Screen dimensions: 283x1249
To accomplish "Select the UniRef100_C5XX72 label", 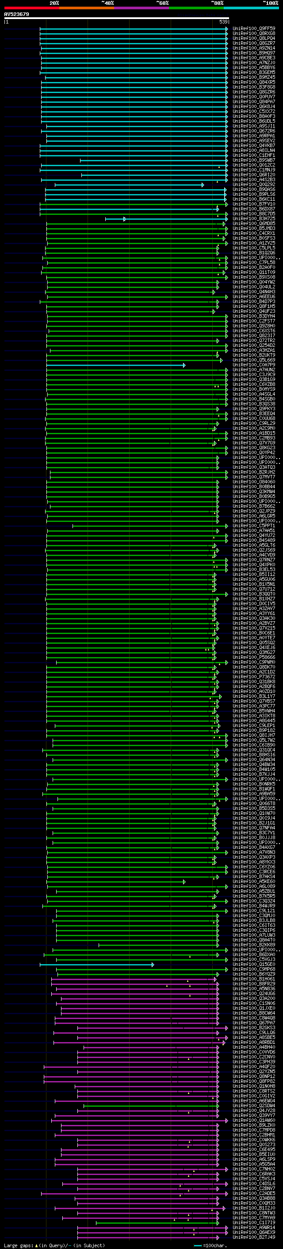I will point(254,112).
